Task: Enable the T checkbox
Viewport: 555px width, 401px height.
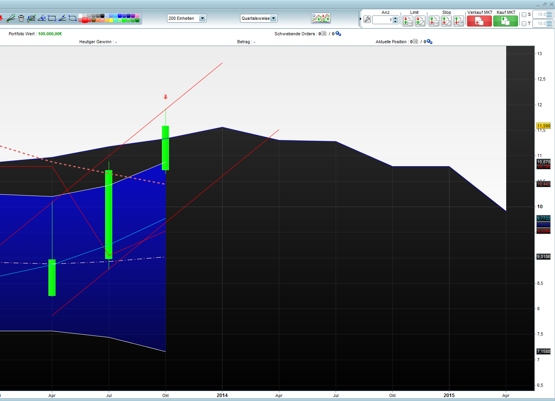Action: point(524,24)
